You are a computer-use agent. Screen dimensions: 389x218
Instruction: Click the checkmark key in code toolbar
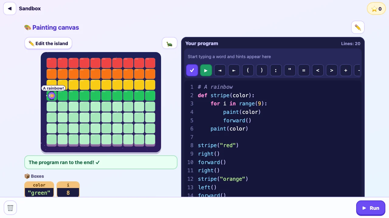pyautogui.click(x=192, y=70)
